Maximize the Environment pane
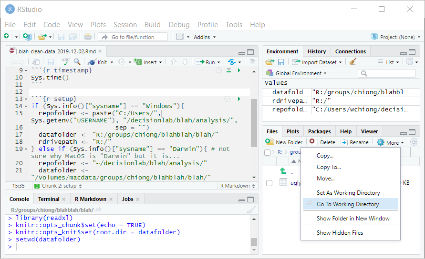Viewport: 425px width, 259px height. (x=412, y=52)
